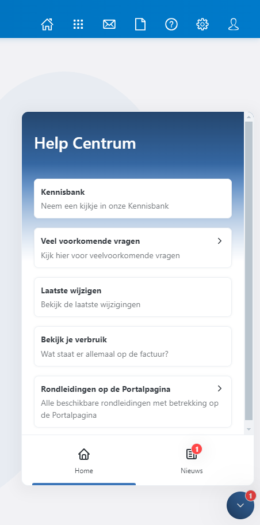Viewport: 260px width, 525px height.
Task: Open the document page icon
Action: click(x=140, y=24)
